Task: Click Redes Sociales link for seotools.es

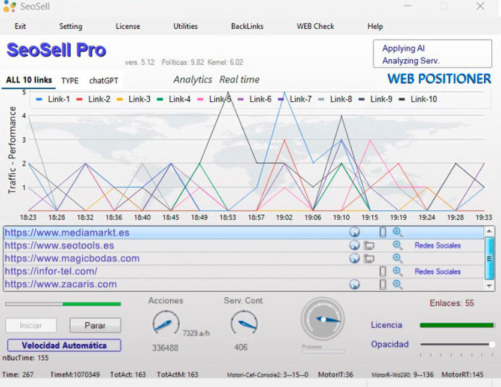Action: (x=437, y=246)
